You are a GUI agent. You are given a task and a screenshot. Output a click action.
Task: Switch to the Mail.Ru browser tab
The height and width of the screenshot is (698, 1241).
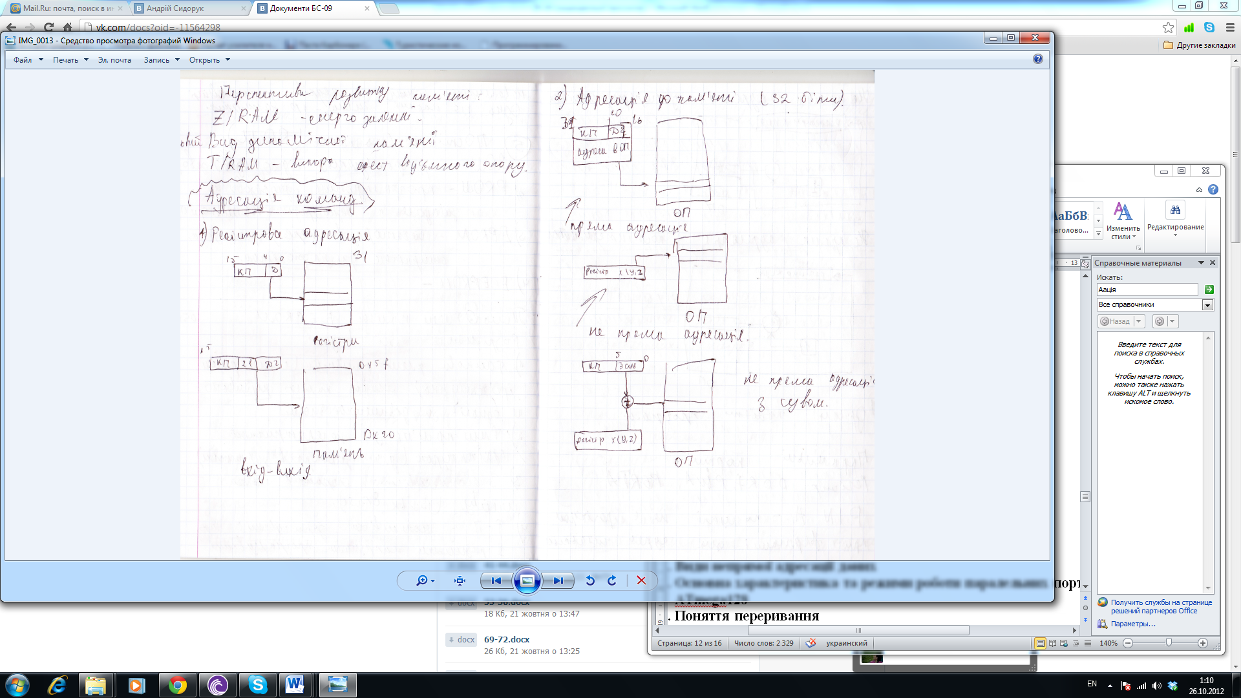(x=67, y=8)
